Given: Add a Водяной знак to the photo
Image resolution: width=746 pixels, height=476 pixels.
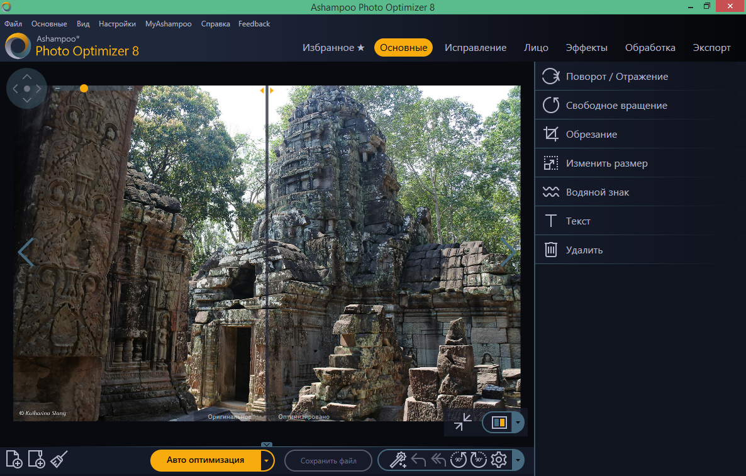Looking at the screenshot, I should [598, 192].
